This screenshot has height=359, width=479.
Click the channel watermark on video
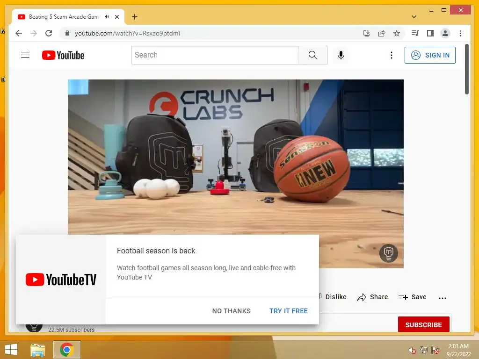(388, 253)
